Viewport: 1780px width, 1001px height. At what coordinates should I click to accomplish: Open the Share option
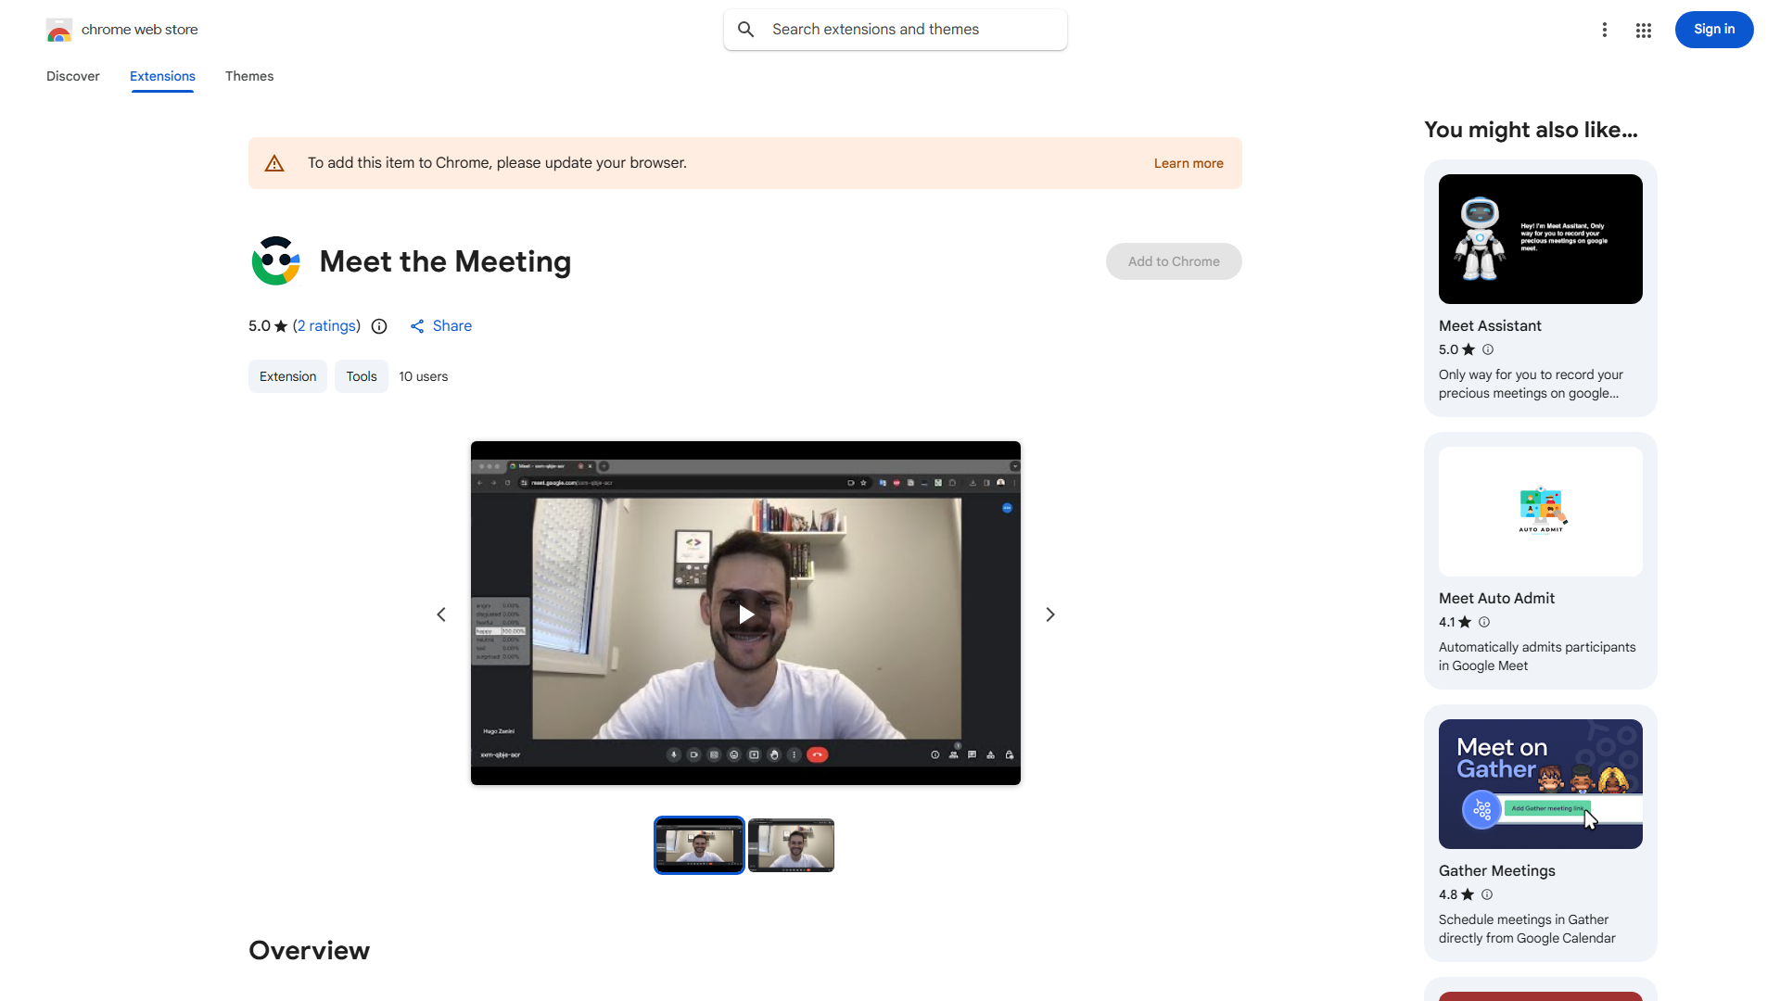click(x=440, y=325)
